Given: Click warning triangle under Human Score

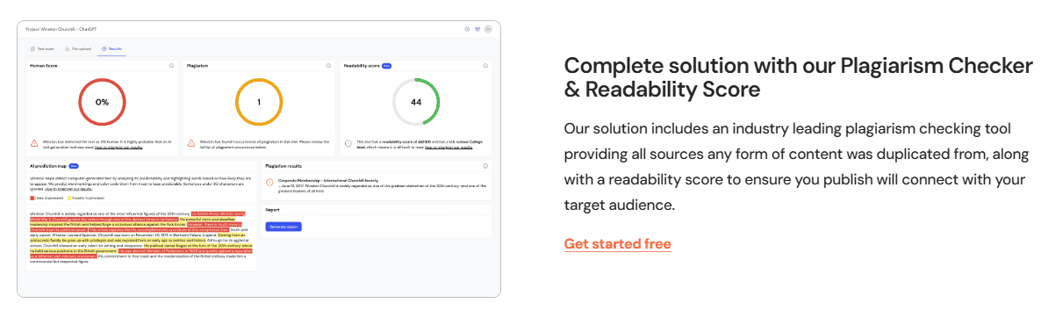Looking at the screenshot, I should pos(34,143).
